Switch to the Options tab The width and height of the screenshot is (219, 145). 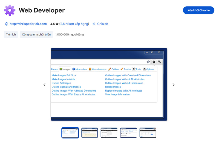pyautogui.click(x=149, y=69)
